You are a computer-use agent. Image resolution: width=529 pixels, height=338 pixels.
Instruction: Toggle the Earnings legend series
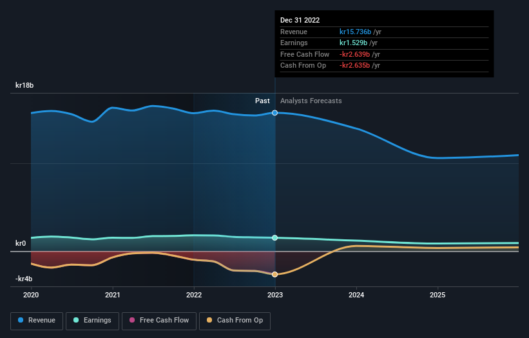point(92,321)
